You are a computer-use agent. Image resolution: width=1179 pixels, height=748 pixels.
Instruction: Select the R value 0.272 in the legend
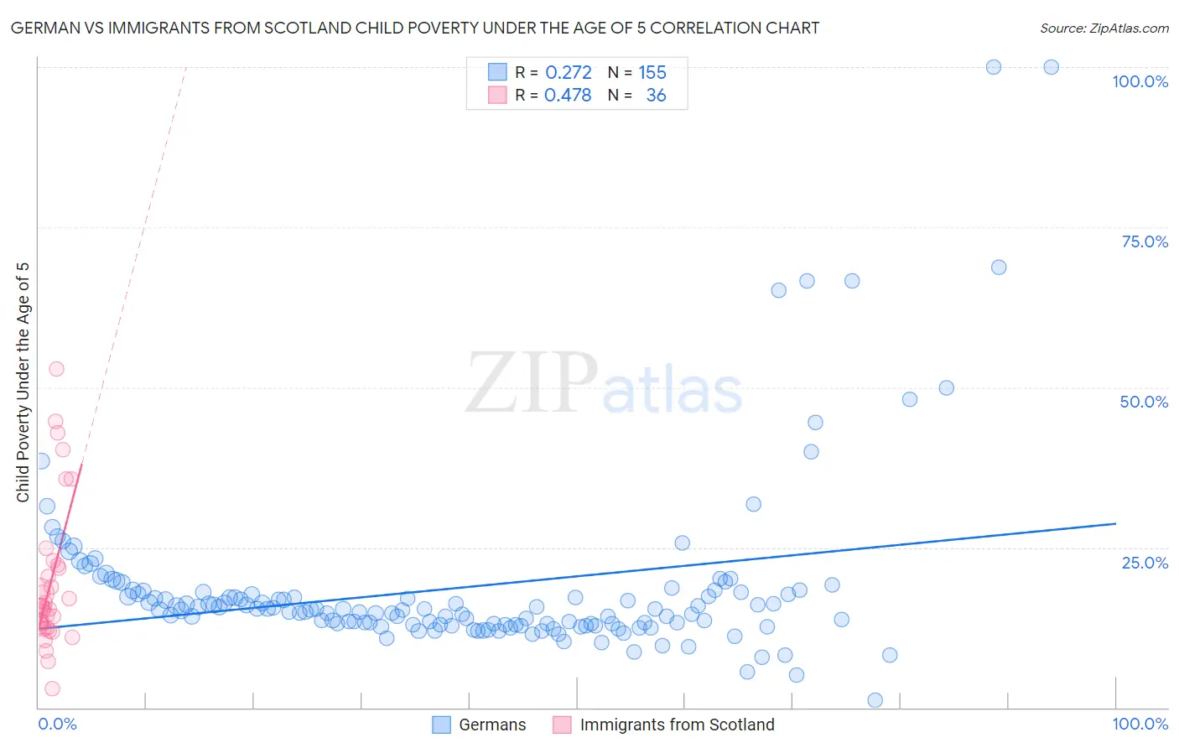[x=569, y=72]
